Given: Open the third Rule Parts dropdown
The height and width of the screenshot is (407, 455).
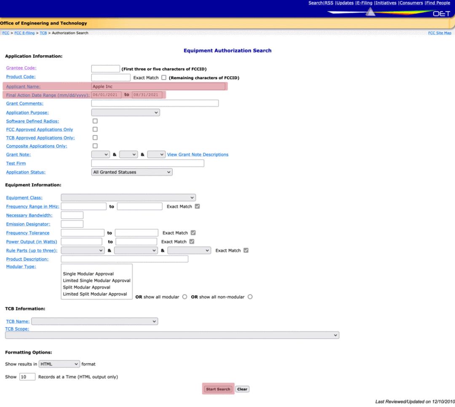Looking at the screenshot, I should (189, 250).
